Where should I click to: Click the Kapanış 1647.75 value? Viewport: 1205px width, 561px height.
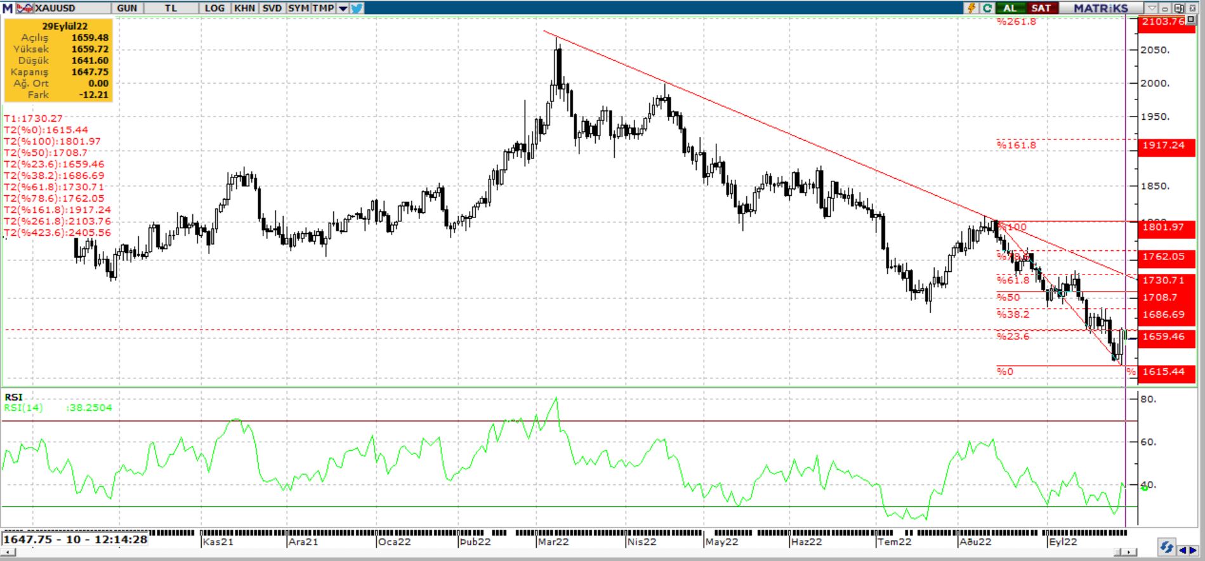89,72
